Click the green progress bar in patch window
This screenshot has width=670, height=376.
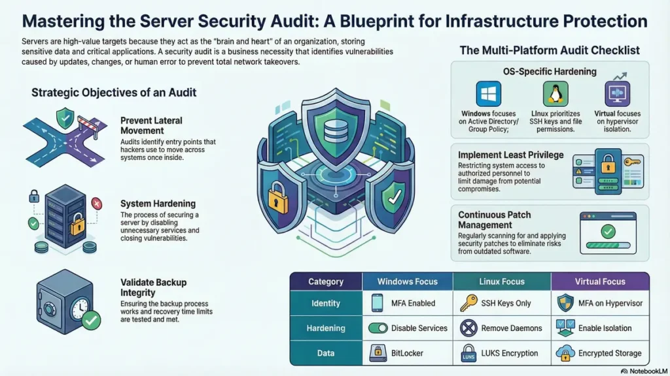(x=608, y=245)
